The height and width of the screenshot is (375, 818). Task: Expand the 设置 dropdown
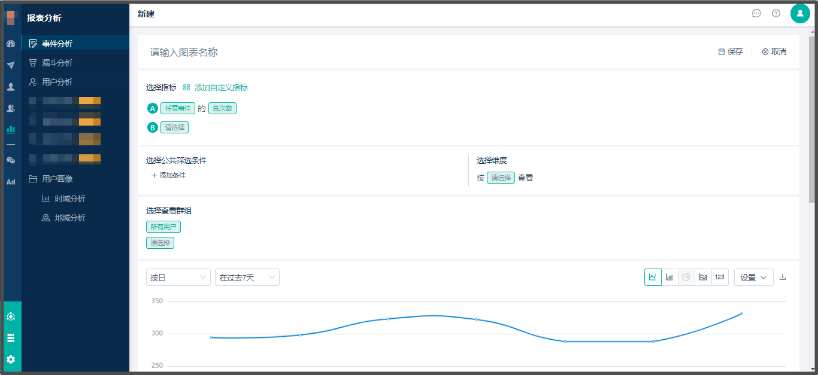click(754, 277)
